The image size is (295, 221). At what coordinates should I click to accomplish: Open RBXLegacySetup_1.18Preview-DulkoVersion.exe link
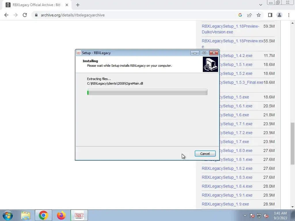pos(230,29)
